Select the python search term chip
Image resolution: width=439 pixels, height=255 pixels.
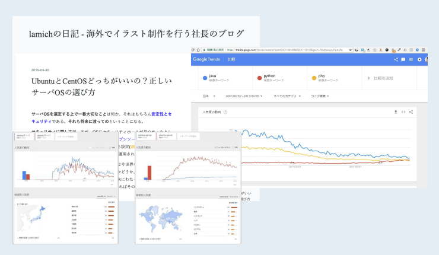[280, 78]
